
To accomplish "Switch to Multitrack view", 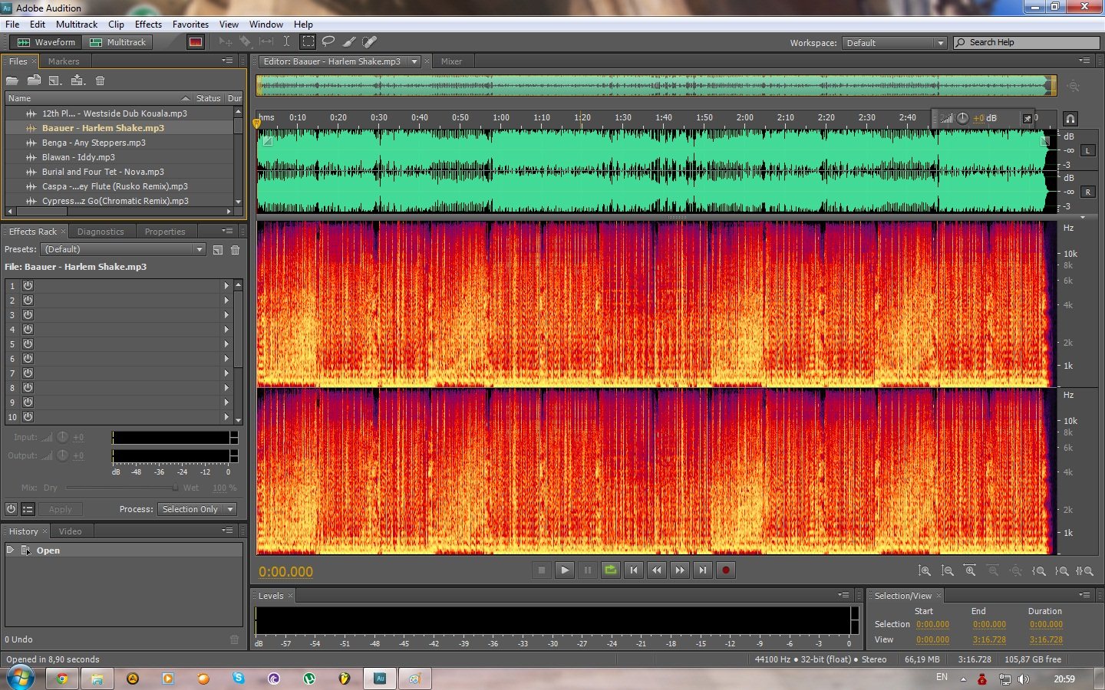I will (117, 42).
